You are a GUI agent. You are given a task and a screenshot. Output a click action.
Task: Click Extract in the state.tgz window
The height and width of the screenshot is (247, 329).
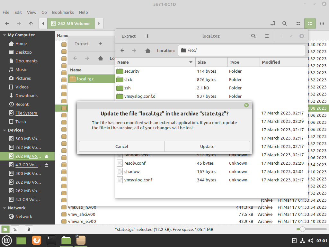point(81,44)
